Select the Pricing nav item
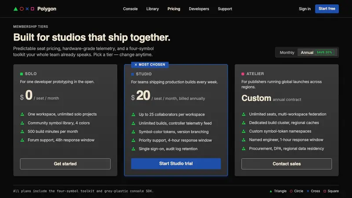Screen dimensions: 352x198 pyautogui.click(x=174, y=9)
